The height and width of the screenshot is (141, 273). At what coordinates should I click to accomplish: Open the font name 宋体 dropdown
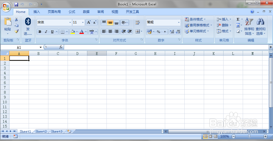pyautogui.click(x=70, y=23)
